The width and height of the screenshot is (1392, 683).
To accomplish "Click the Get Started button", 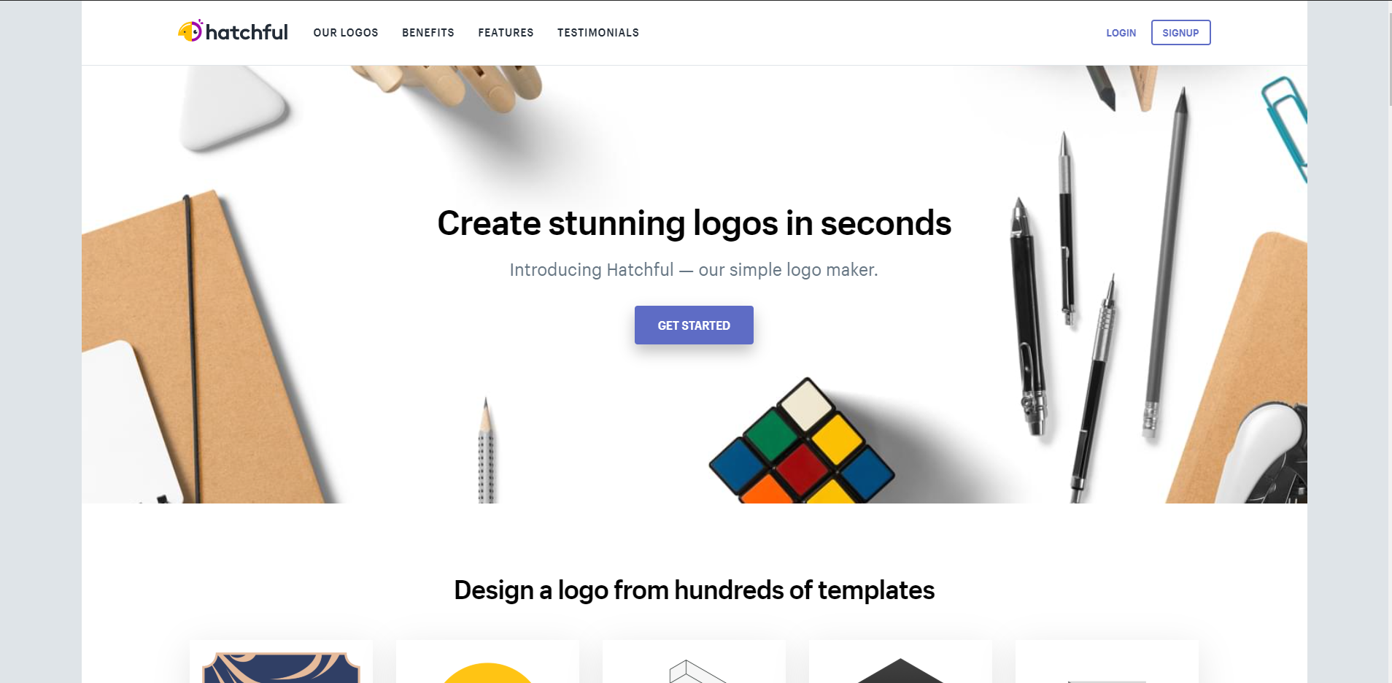I will (x=694, y=325).
